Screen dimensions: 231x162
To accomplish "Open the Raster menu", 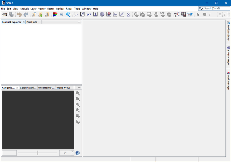I will 51,9.
